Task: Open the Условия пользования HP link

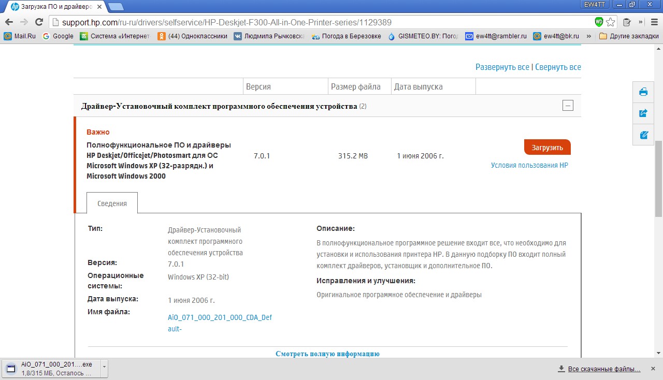Action: (x=529, y=166)
